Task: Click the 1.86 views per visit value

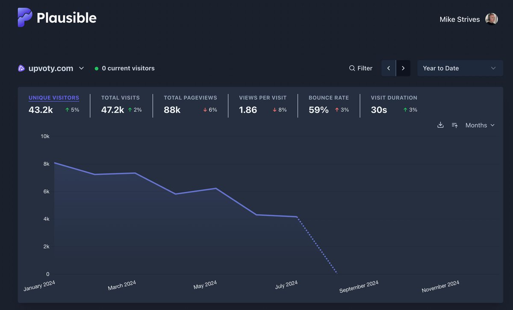Action: [x=248, y=110]
